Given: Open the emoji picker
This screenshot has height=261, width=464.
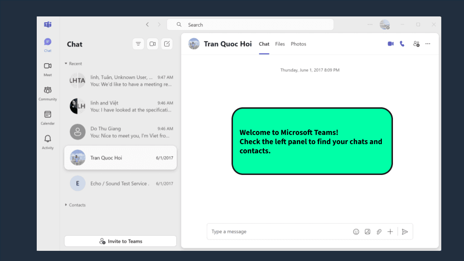Looking at the screenshot, I should [x=356, y=232].
